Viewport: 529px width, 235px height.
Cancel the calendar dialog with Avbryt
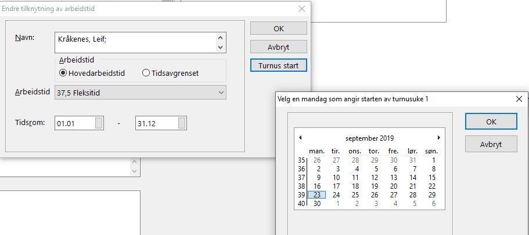tap(491, 144)
